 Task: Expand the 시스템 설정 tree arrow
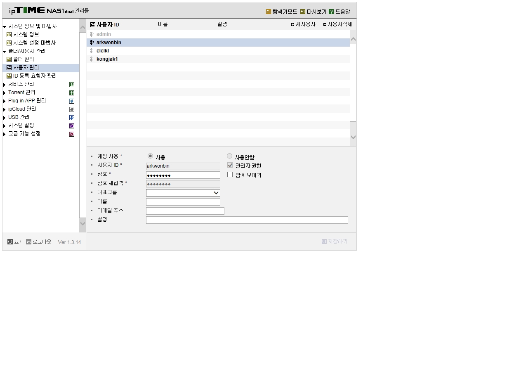tap(5, 126)
